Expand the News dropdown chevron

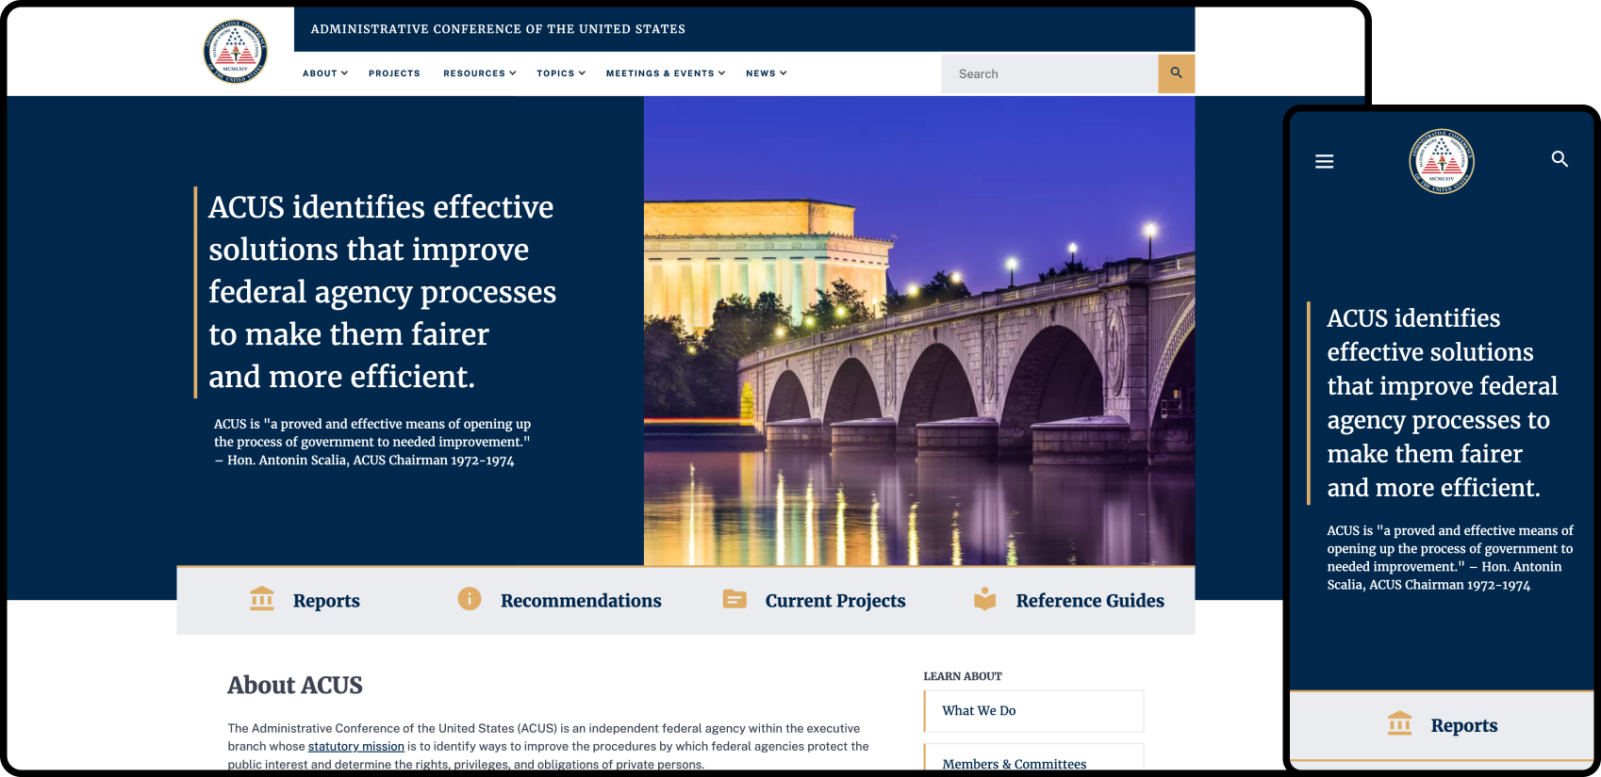point(783,73)
